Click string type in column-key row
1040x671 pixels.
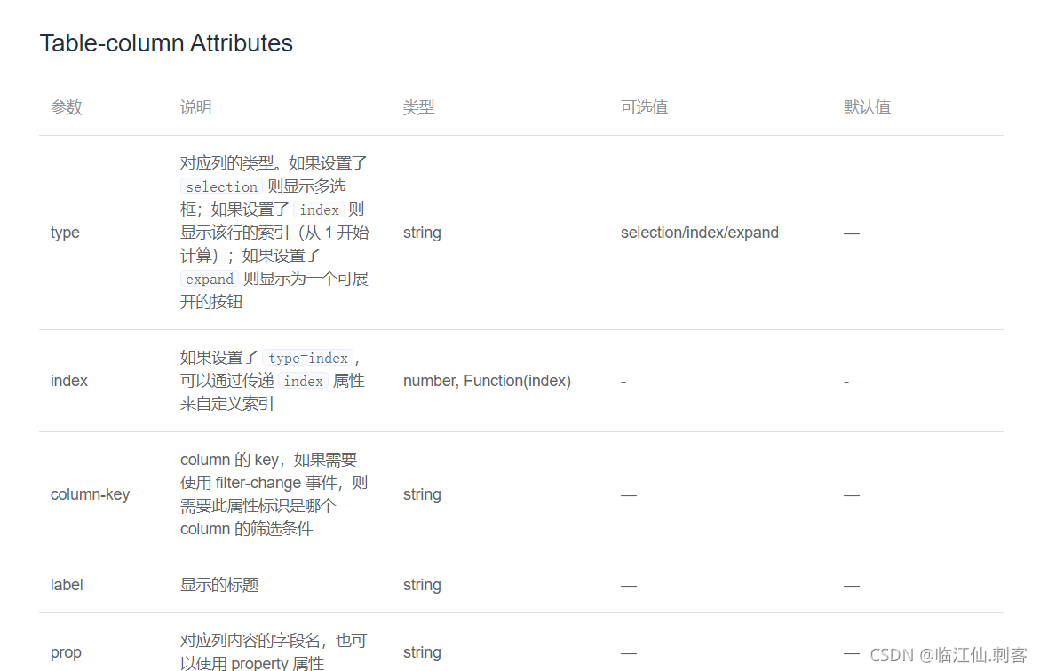(x=422, y=494)
